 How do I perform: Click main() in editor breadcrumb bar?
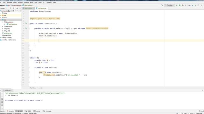pos(40,88)
